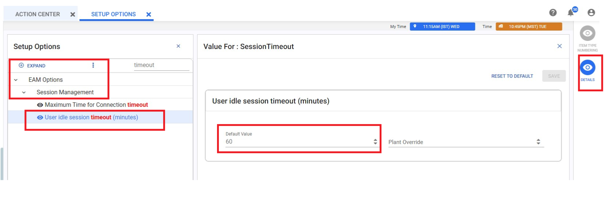Adjust the Default Value stepper arrows
This screenshot has width=614, height=198.
coord(375,142)
